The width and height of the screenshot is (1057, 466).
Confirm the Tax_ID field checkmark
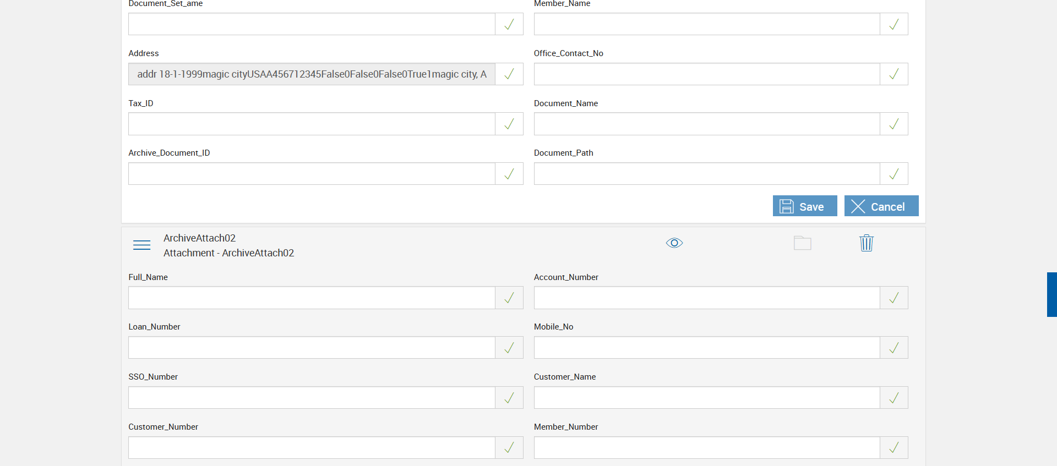pos(509,124)
